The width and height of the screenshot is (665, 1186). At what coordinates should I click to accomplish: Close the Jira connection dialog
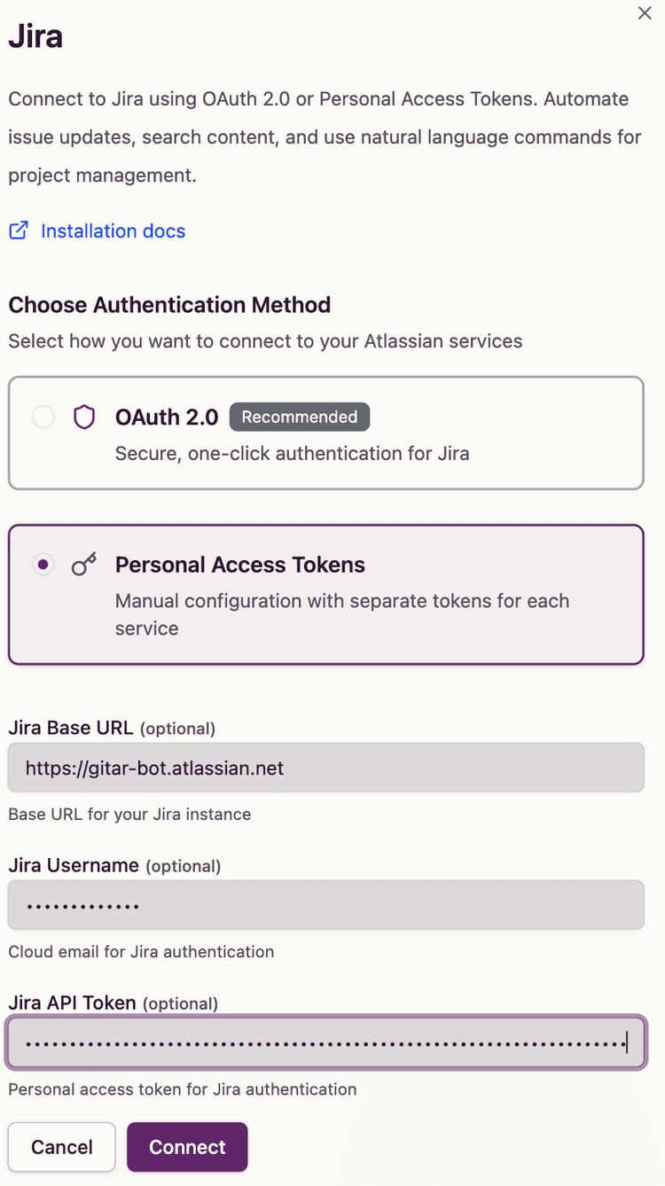[x=645, y=13]
